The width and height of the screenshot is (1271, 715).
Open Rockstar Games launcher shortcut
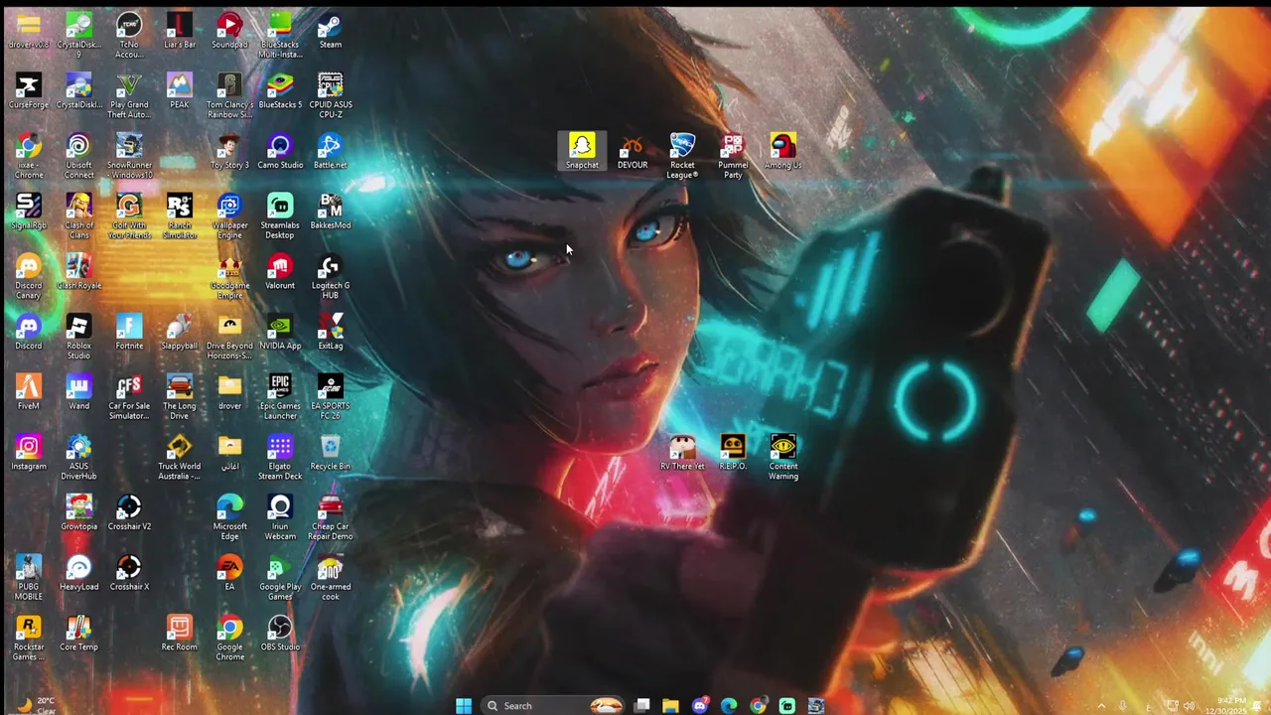[28, 638]
